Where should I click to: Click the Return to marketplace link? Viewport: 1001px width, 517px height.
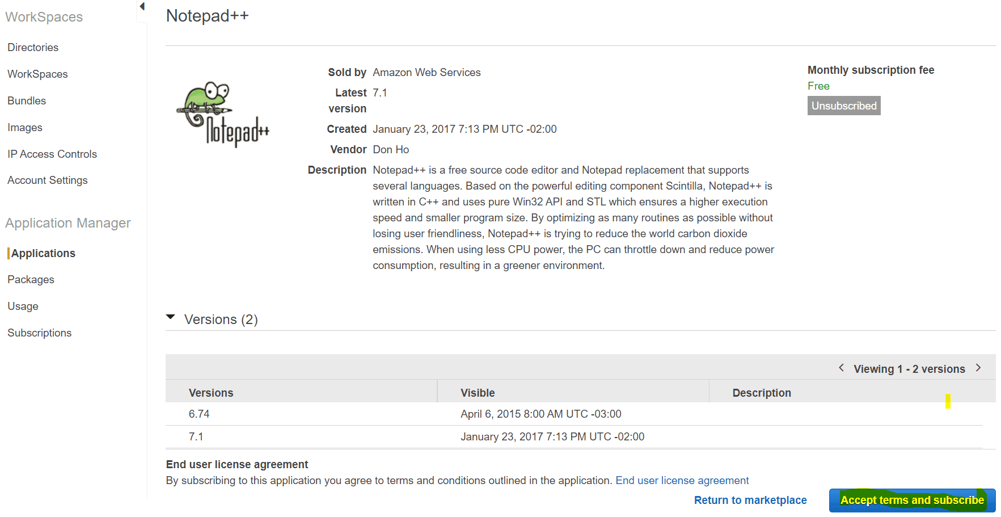click(x=750, y=501)
